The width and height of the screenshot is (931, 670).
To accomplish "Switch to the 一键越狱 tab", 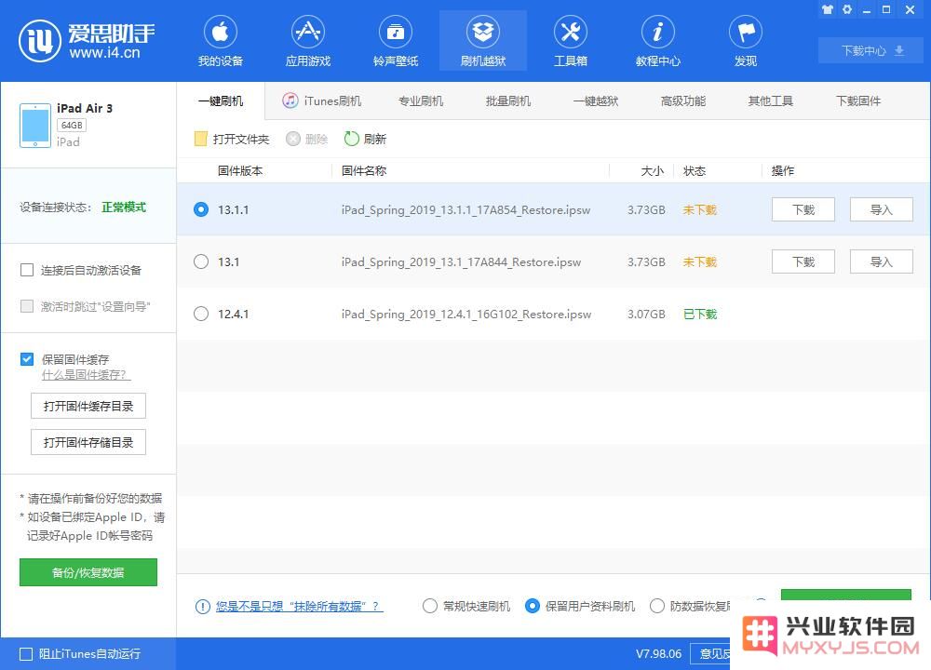I will click(x=596, y=100).
